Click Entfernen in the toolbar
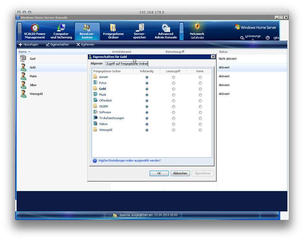304x241 pixels. (x=85, y=45)
